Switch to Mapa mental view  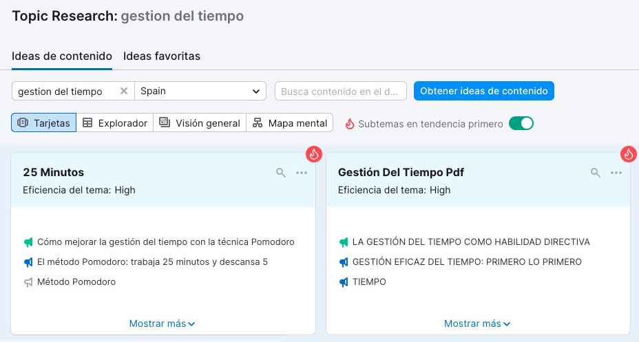point(290,123)
